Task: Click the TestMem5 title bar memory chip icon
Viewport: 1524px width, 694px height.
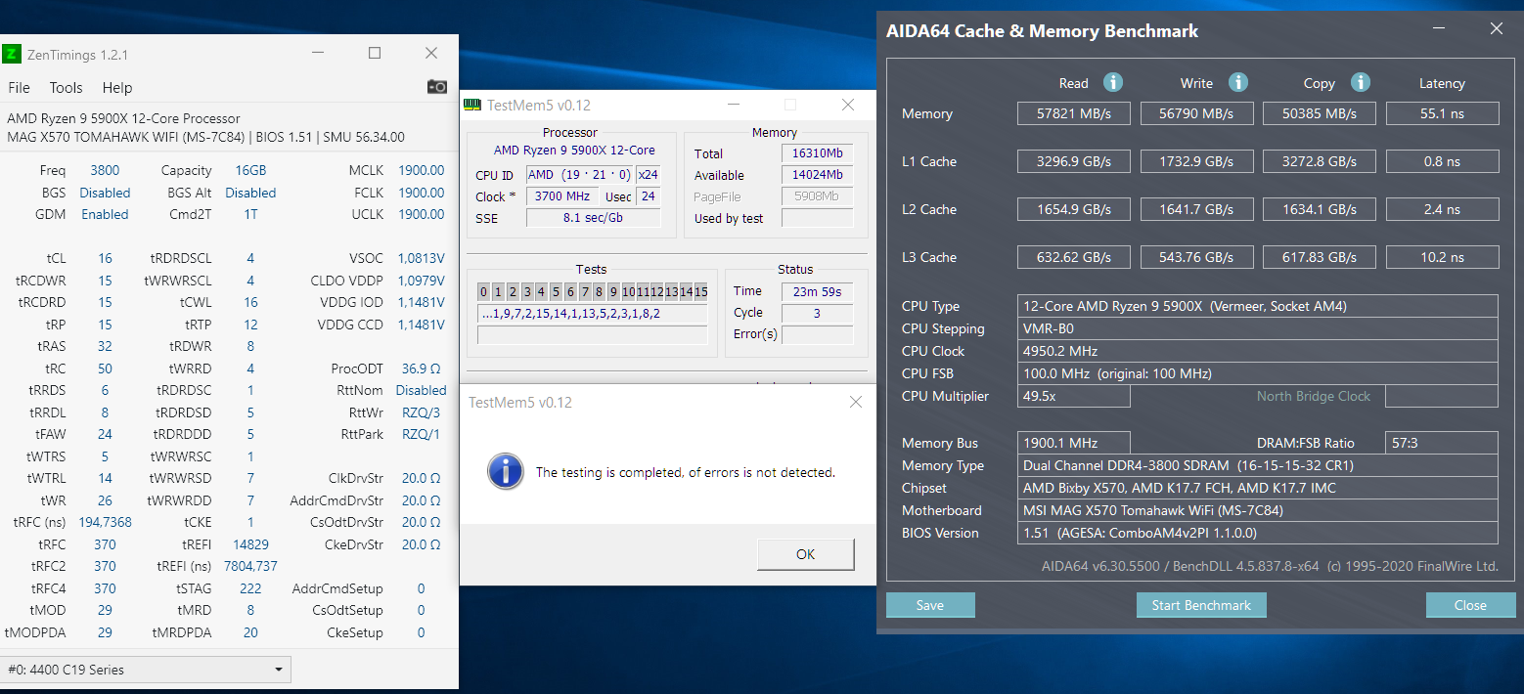Action: click(472, 105)
